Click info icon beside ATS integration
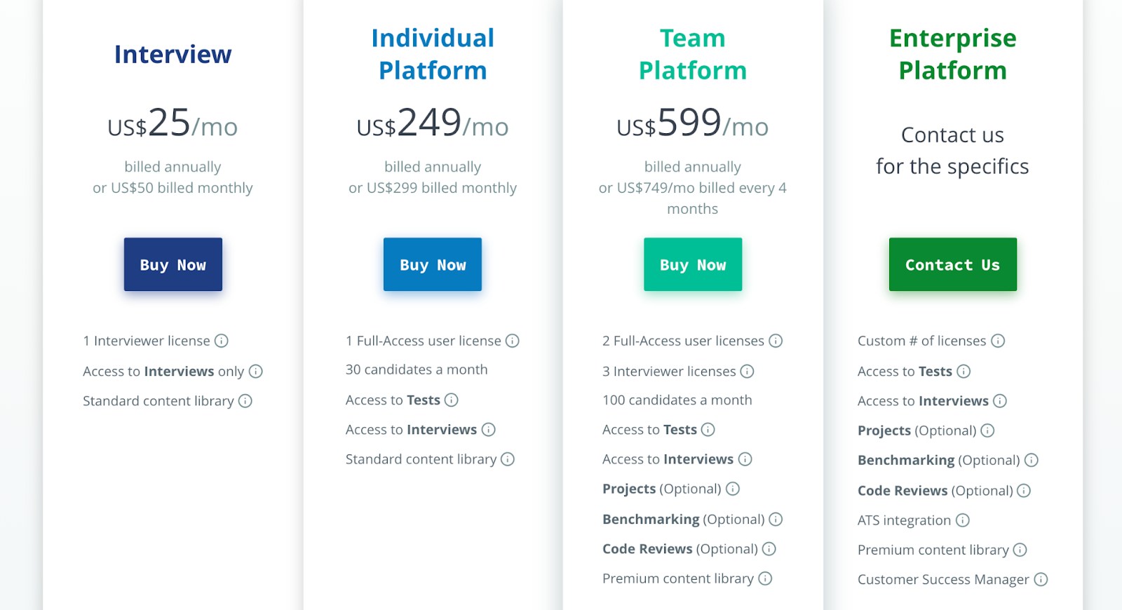The image size is (1122, 610). pyautogui.click(x=963, y=520)
